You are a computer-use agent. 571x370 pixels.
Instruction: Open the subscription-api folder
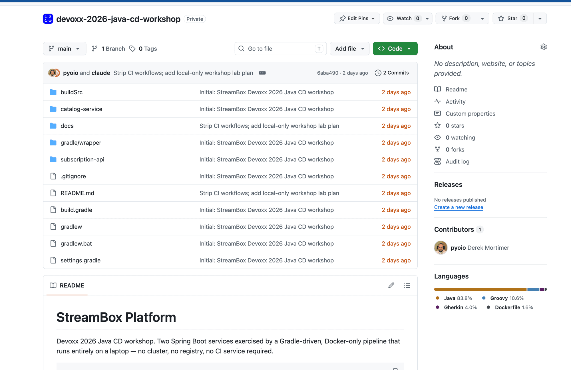[83, 159]
